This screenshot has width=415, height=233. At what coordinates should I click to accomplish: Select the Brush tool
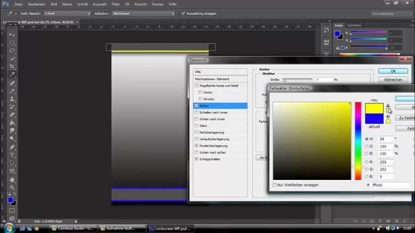click(x=12, y=91)
